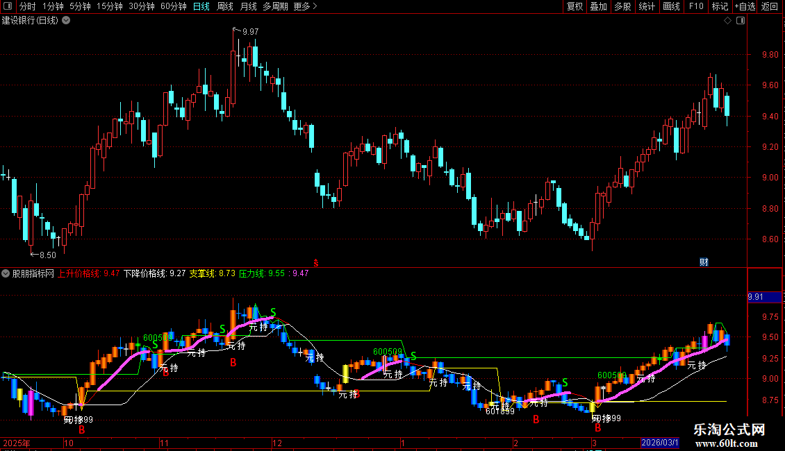Click the 8.75 indicator axis label
The width and height of the screenshot is (785, 451).
click(770, 400)
